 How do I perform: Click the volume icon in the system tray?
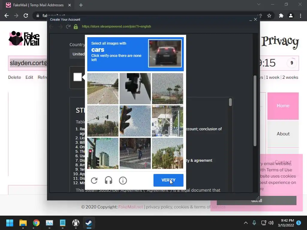click(x=271, y=223)
